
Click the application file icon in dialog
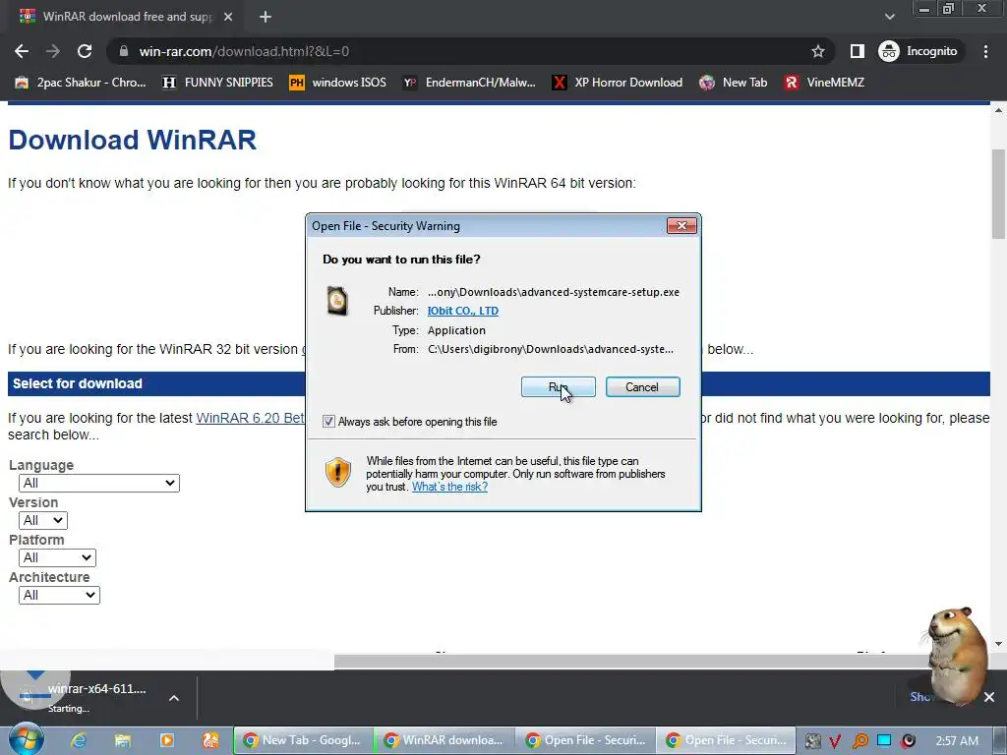tap(337, 301)
